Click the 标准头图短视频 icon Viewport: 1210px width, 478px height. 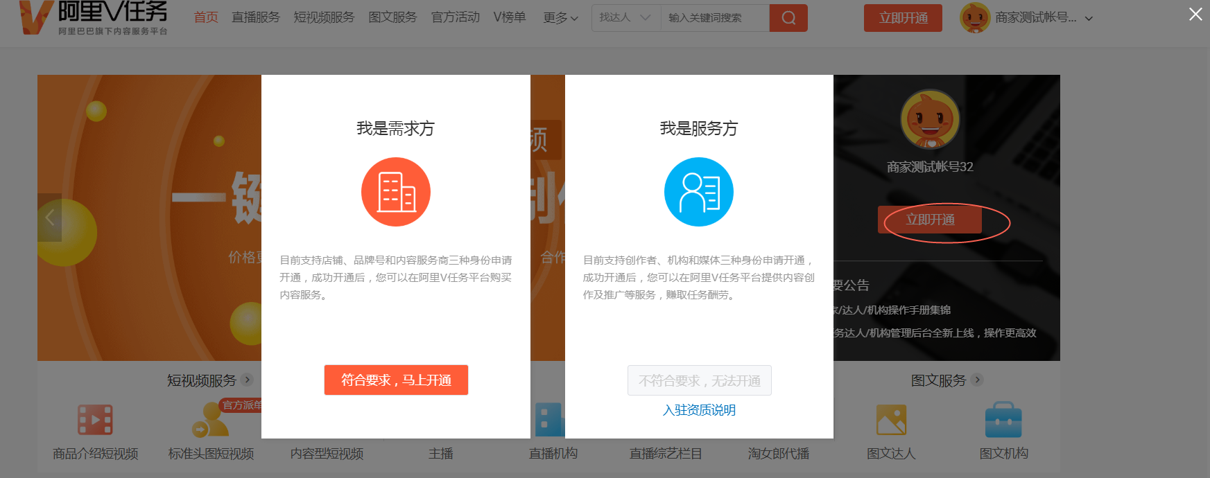point(210,420)
